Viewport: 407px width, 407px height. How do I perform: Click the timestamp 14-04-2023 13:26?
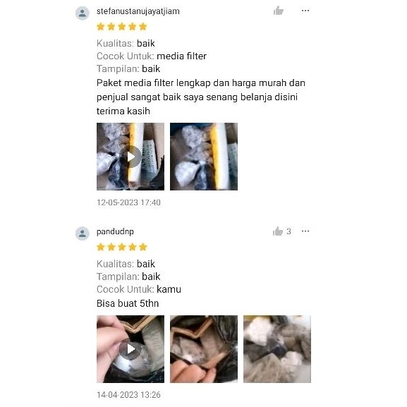click(x=128, y=395)
